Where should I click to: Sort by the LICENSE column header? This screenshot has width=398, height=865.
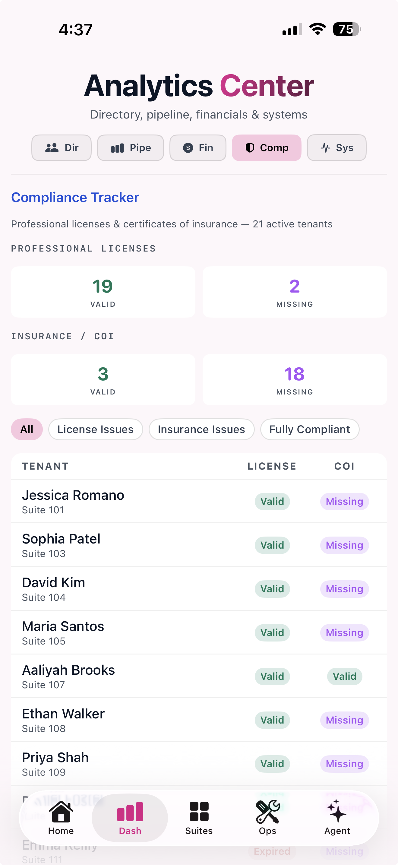click(x=272, y=466)
